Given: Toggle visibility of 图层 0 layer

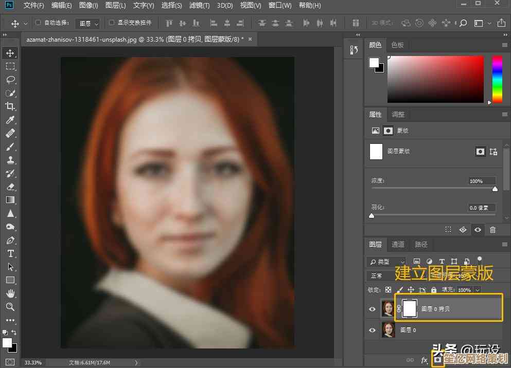Looking at the screenshot, I should click(372, 330).
